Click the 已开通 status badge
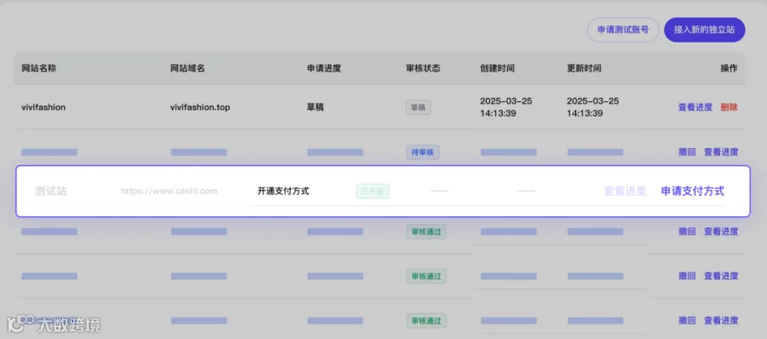767x339 pixels. (372, 192)
